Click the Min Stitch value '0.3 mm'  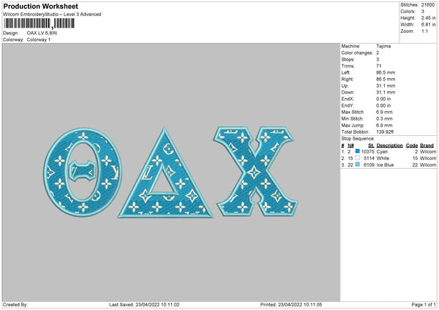click(x=384, y=118)
